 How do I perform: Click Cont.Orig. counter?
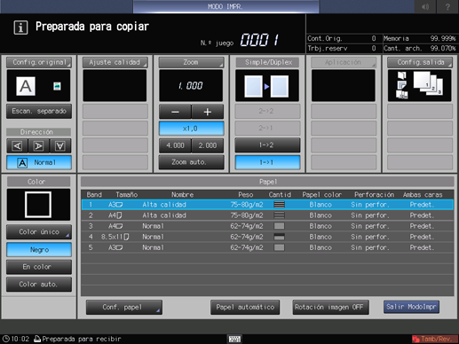[x=342, y=38]
